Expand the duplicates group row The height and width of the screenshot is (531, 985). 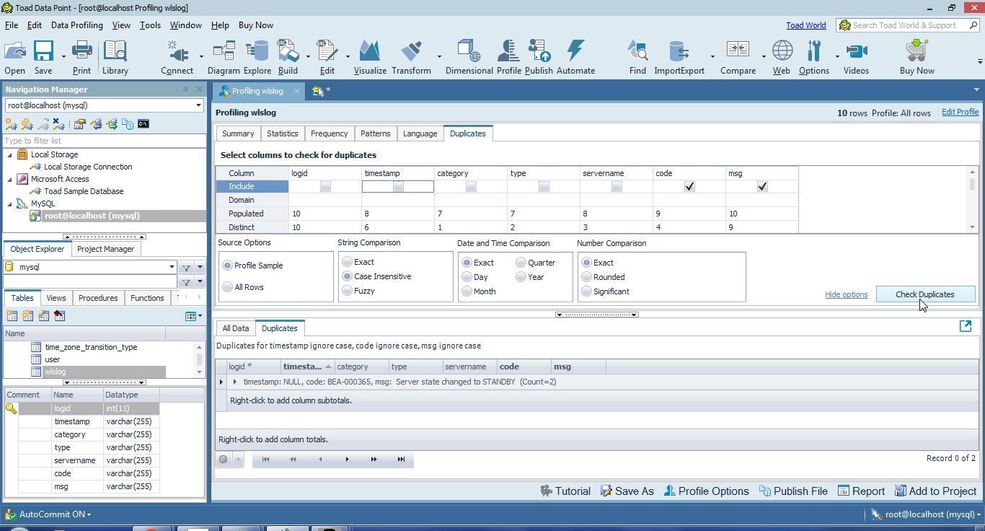tap(234, 382)
